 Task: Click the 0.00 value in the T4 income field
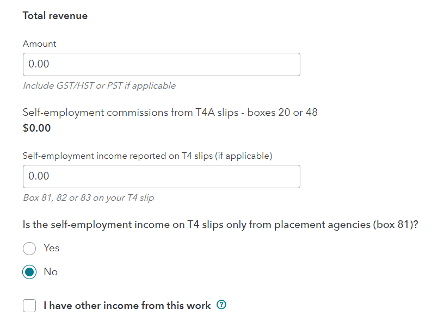pos(39,176)
